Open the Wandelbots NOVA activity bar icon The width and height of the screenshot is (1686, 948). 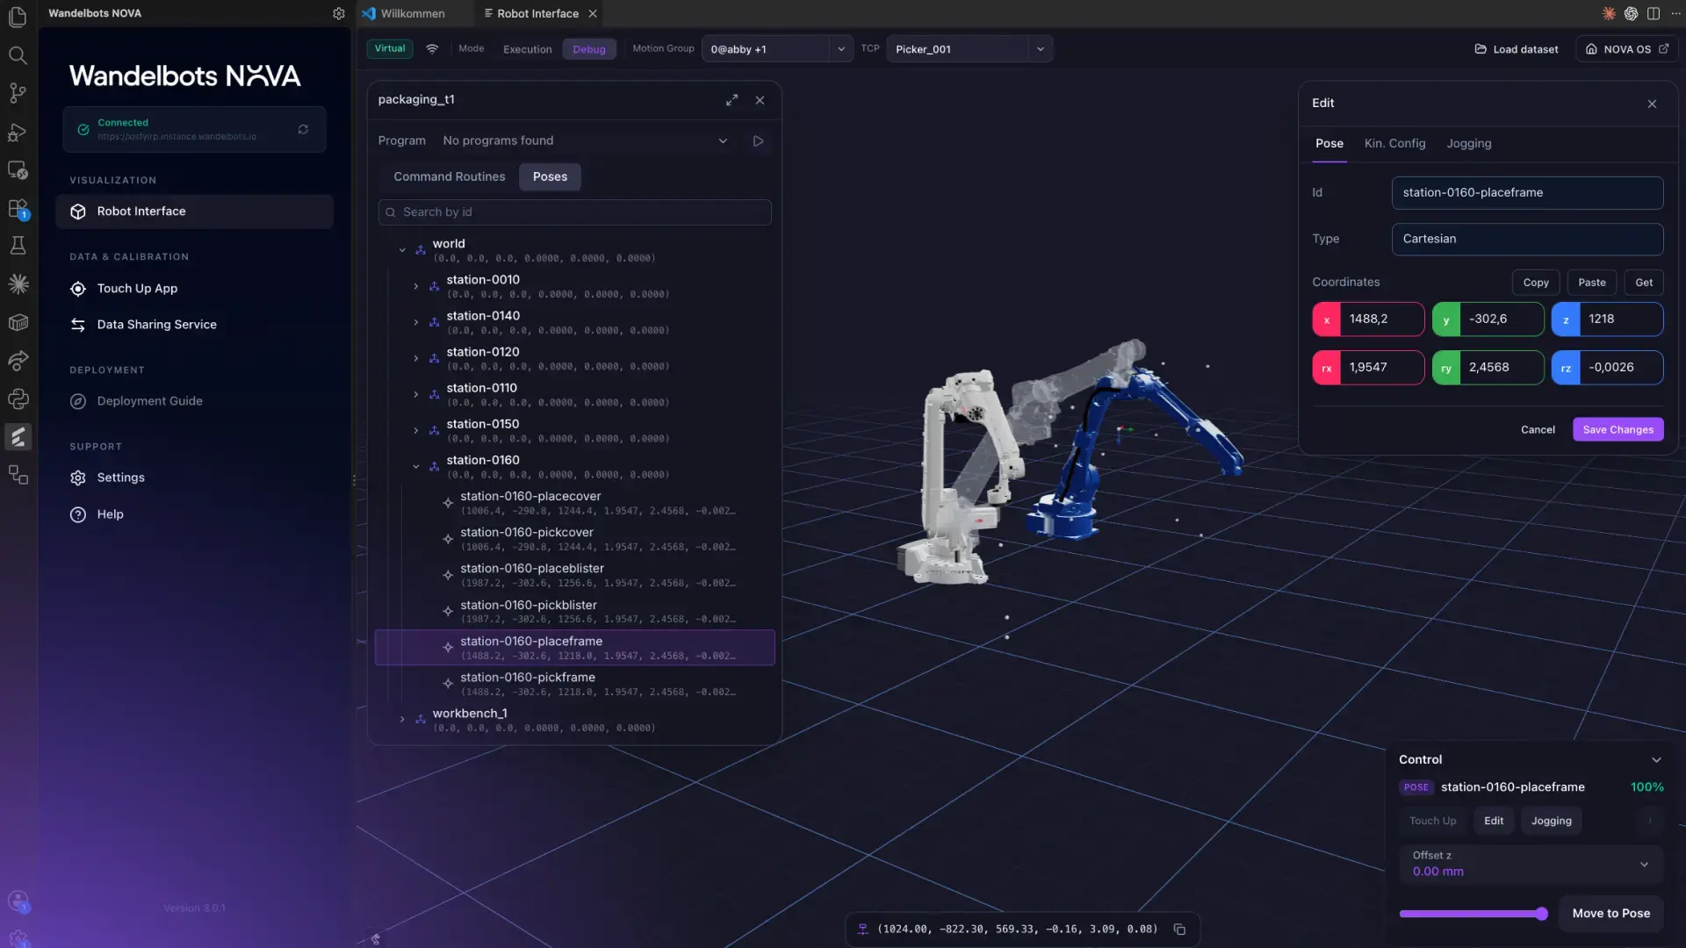tap(18, 437)
